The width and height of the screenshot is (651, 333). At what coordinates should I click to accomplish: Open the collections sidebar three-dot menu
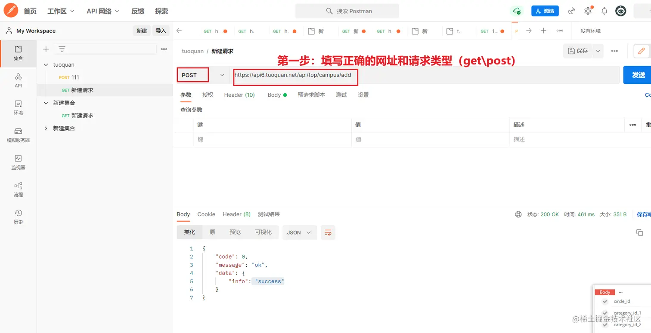164,49
